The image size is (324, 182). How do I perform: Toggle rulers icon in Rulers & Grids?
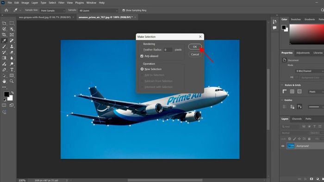point(285,91)
